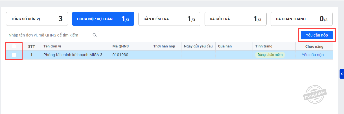Click the QHNS code 0101930 cell

click(x=120, y=55)
